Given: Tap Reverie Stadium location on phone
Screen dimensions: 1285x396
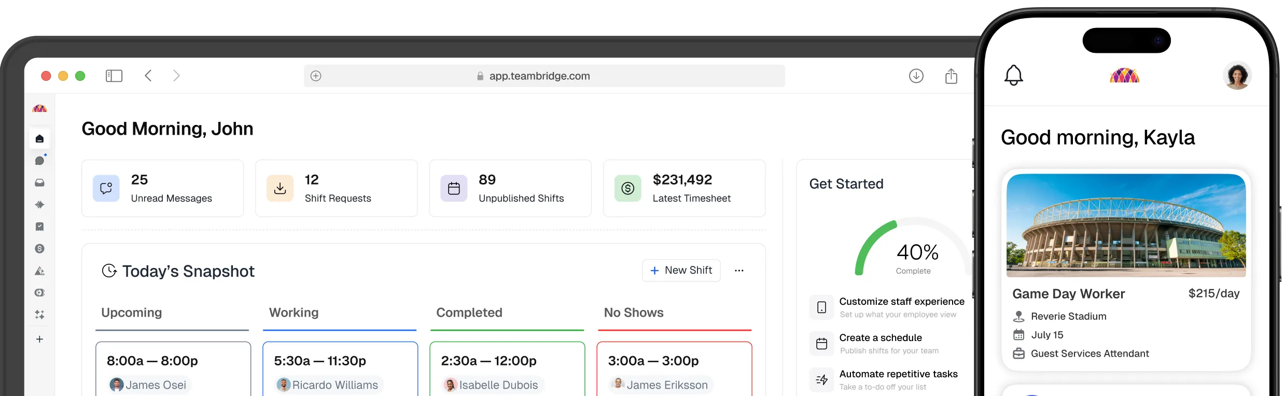Looking at the screenshot, I should (x=1068, y=316).
